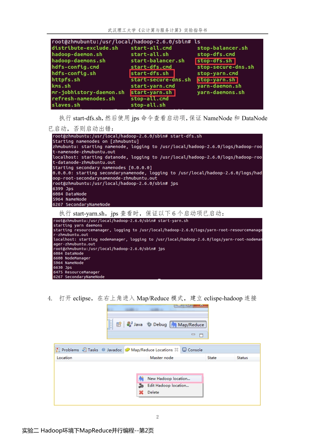This screenshot has width=315, height=446.
Task: Click '6630 Jps' line in the yarn terminal
Action: tap(63, 267)
